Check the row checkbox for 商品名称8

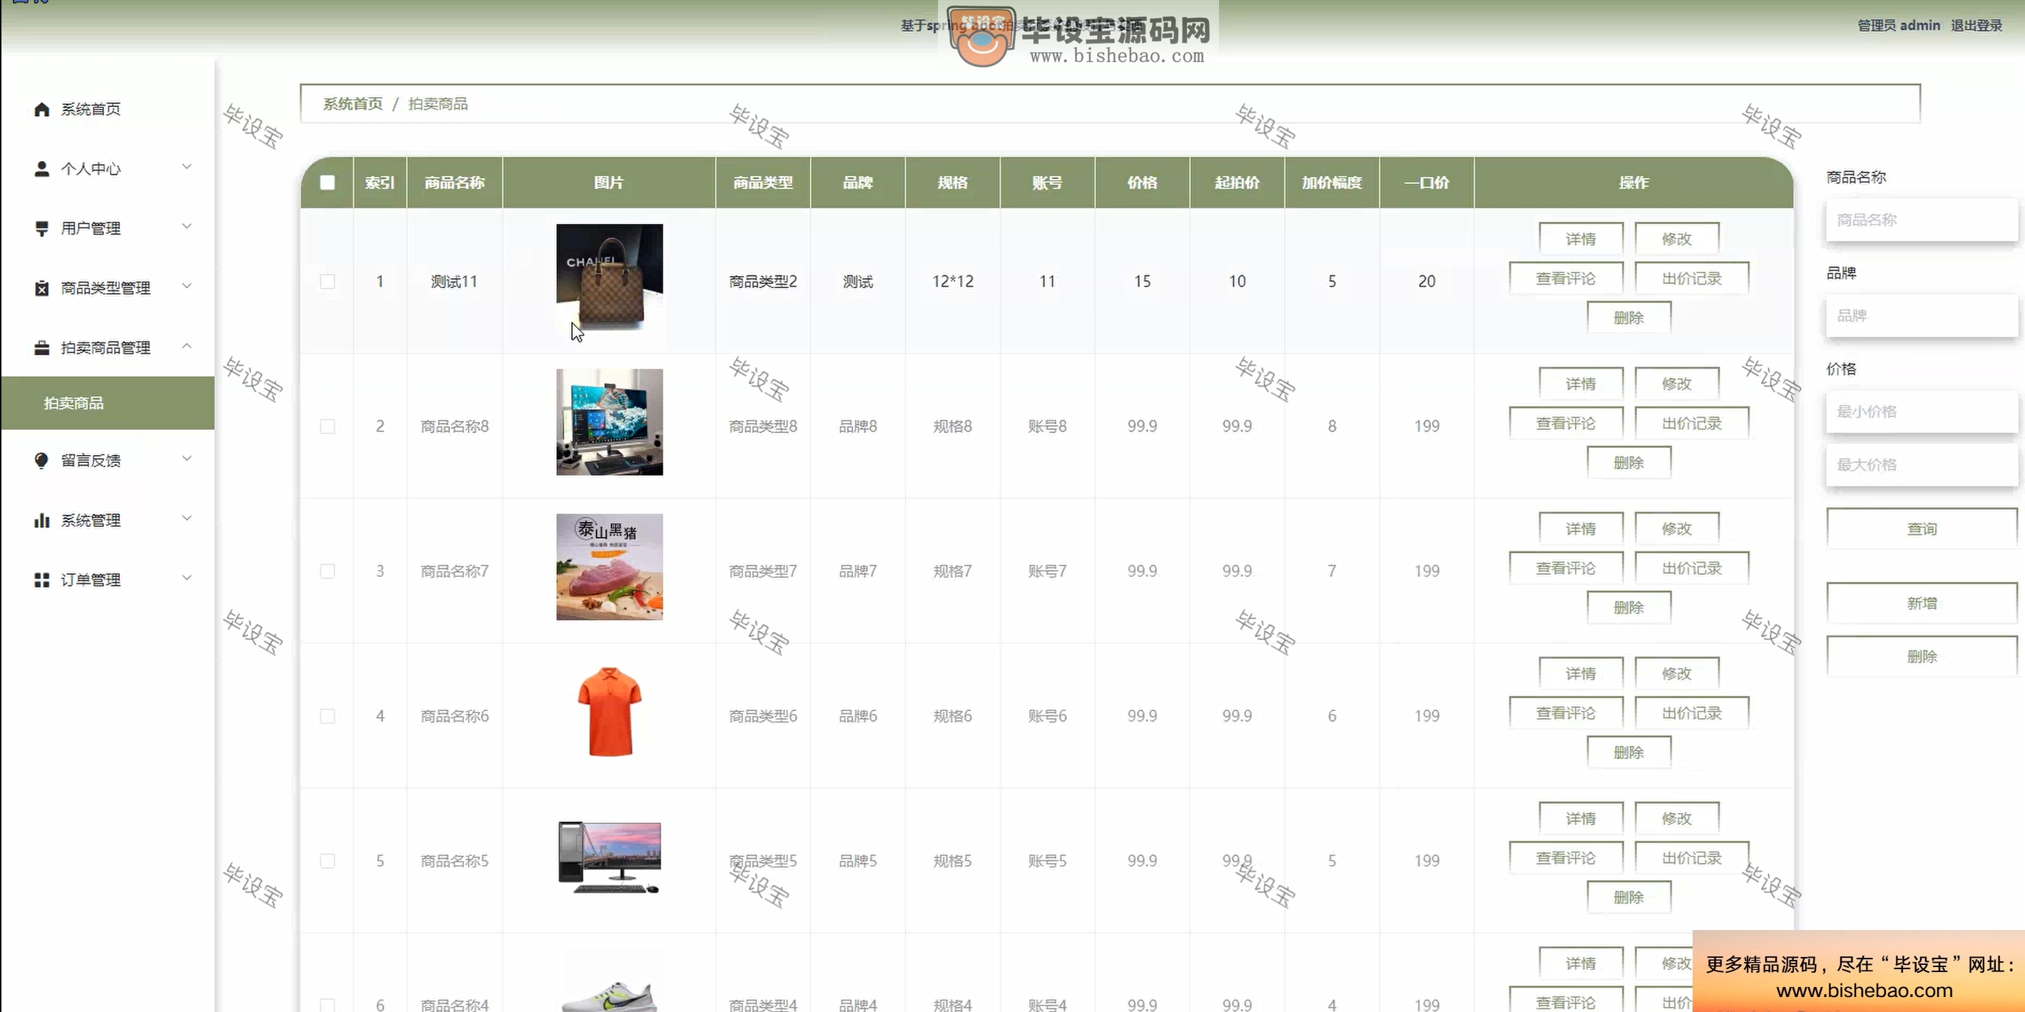coord(327,426)
